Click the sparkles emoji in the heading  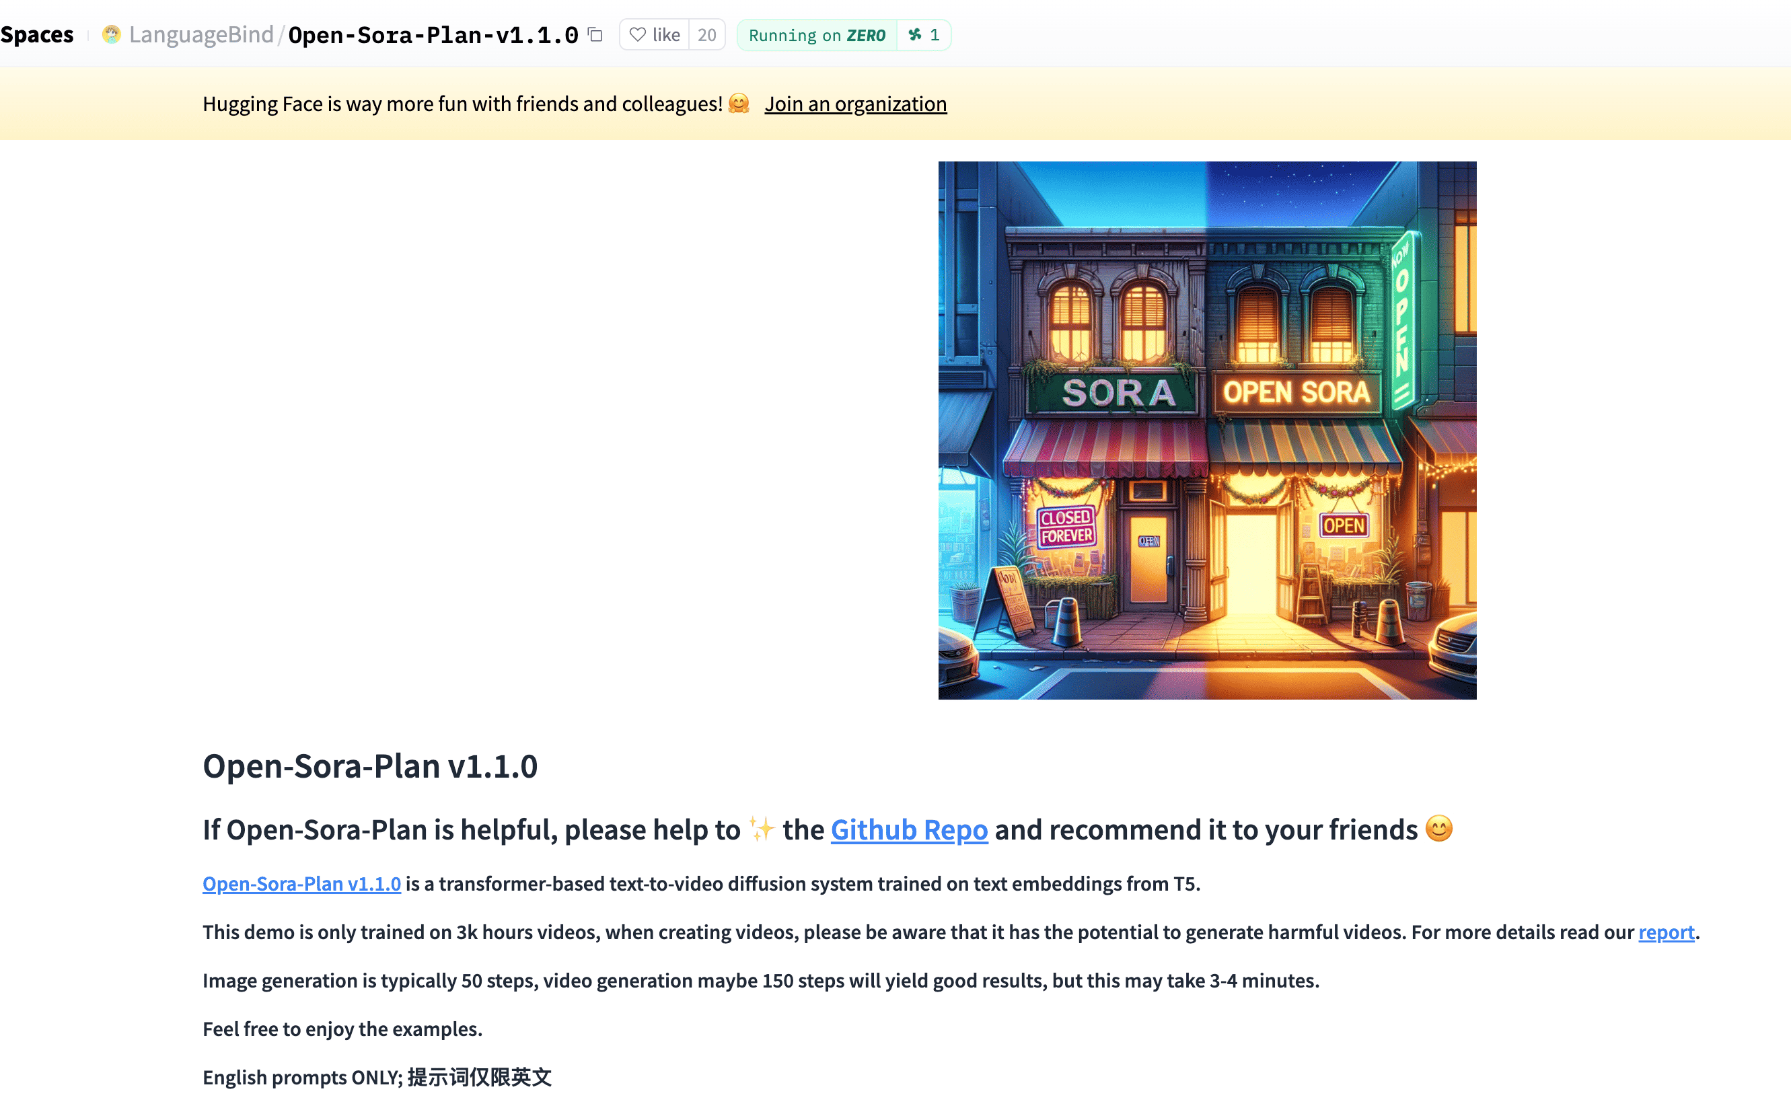click(762, 829)
